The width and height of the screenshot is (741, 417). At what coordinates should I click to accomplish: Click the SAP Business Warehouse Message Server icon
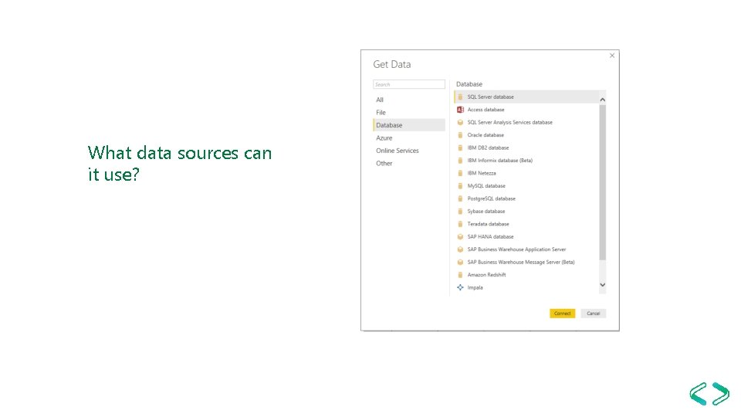460,263
